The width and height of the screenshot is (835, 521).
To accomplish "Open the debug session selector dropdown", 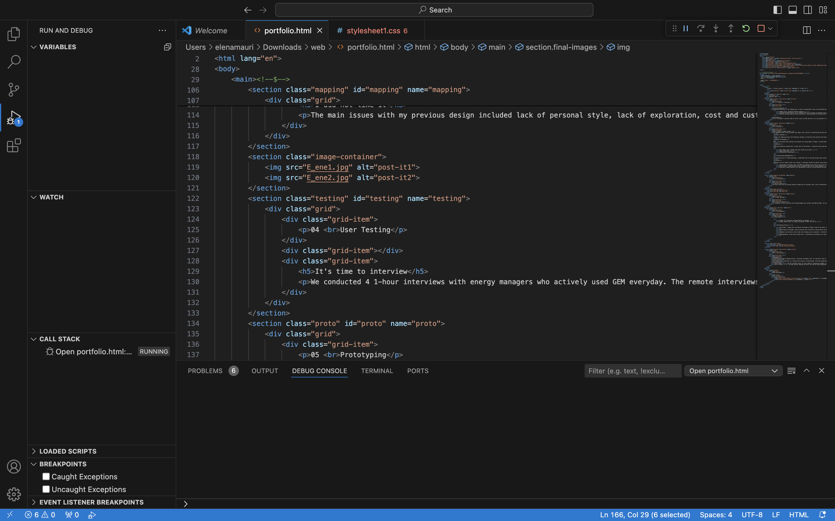I will pos(733,371).
